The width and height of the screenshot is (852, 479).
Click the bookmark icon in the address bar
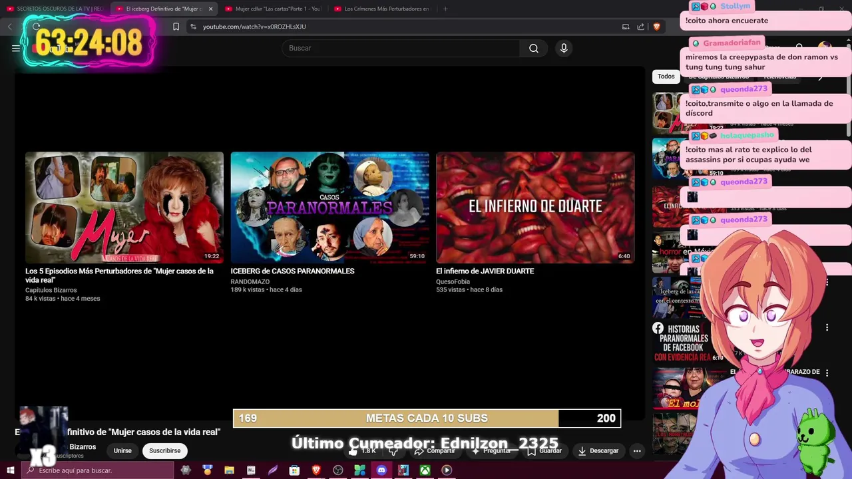coord(176,27)
